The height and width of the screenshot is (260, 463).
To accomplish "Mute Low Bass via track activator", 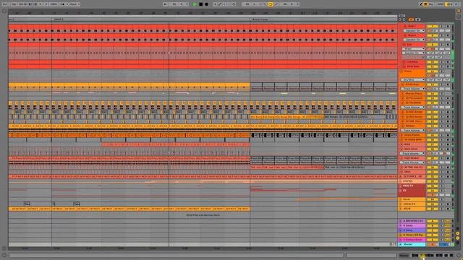I will click(x=432, y=62).
